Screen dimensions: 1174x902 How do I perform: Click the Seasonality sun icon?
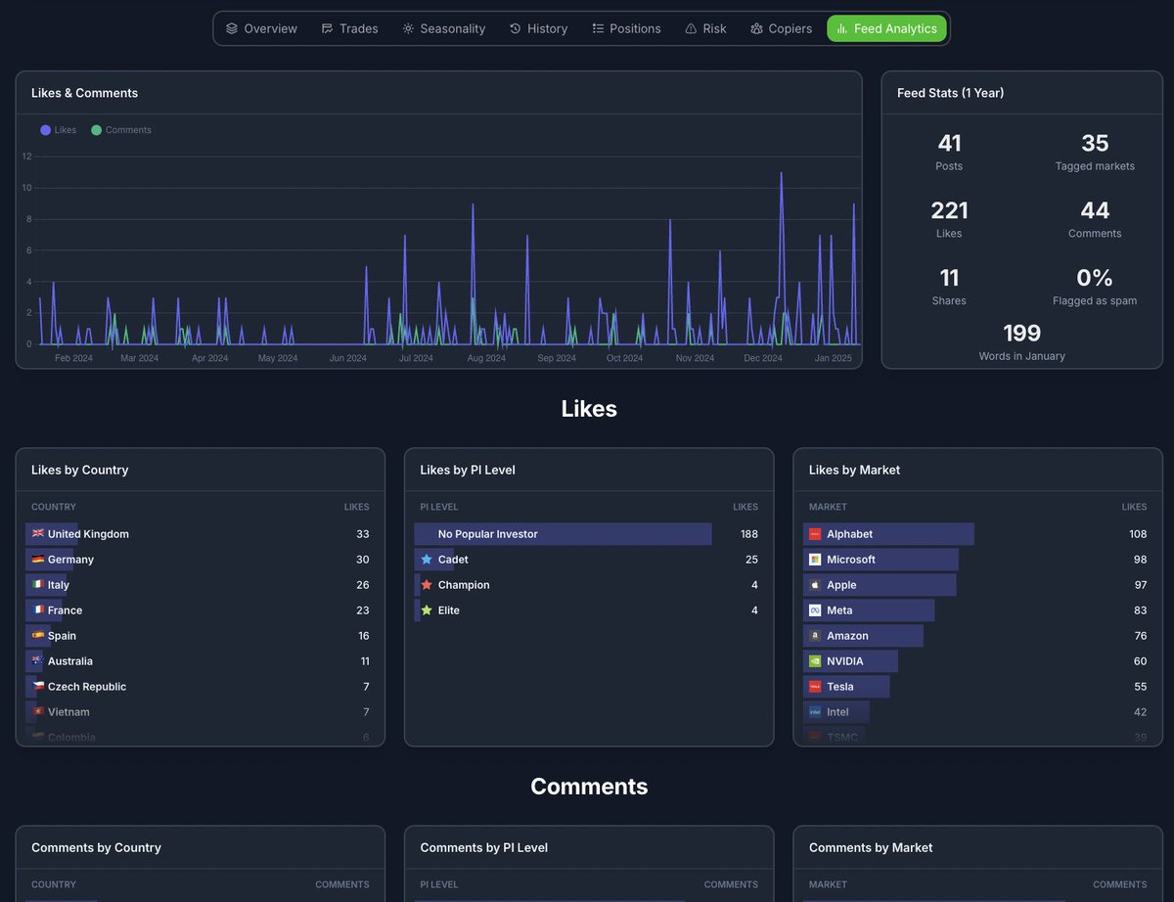(x=408, y=28)
